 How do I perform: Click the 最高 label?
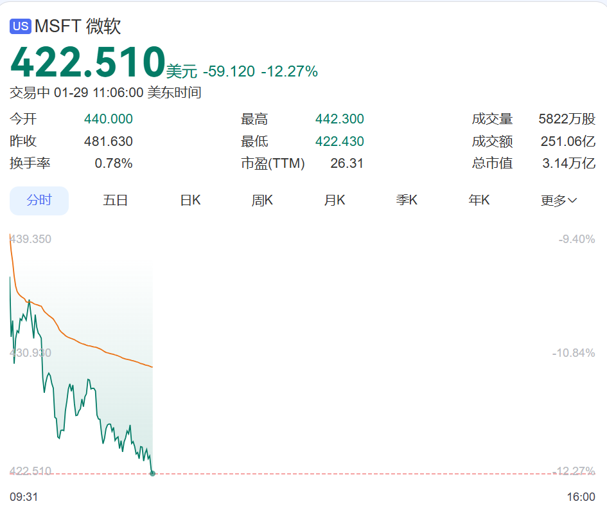point(254,118)
